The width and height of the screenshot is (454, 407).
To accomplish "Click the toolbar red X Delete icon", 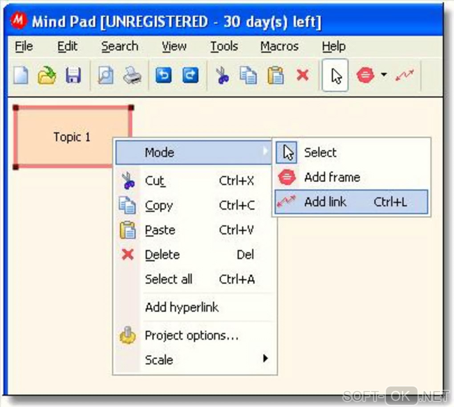I will [x=303, y=75].
